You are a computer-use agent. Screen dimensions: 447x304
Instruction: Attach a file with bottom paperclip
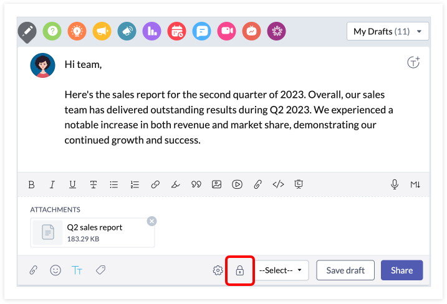click(x=34, y=270)
